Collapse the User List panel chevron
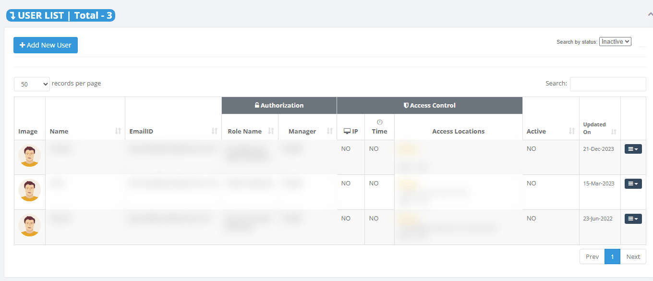This screenshot has height=281, width=653. tap(650, 14)
